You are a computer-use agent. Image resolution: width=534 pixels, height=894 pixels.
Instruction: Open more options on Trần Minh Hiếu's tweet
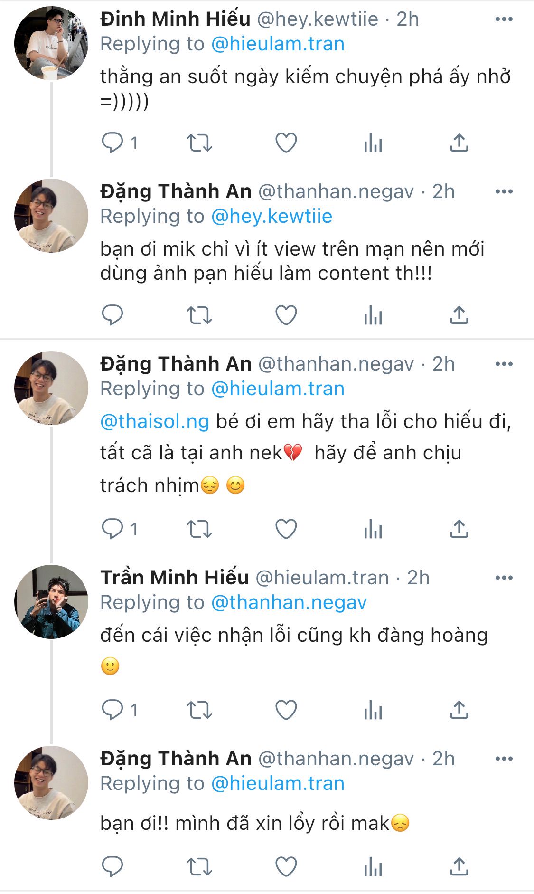[504, 578]
